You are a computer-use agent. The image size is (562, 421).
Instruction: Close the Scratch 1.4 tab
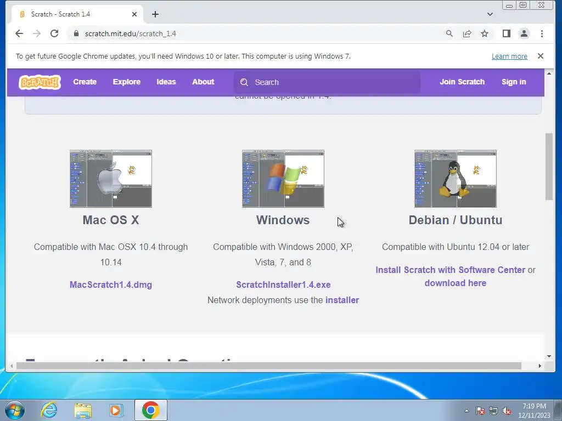(x=134, y=14)
